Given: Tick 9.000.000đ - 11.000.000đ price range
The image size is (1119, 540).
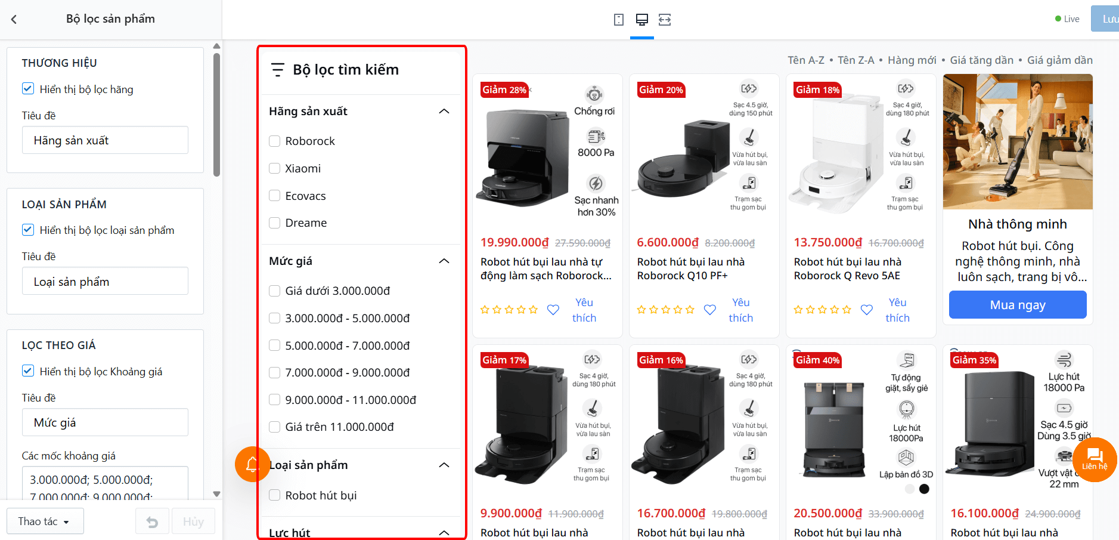Looking at the screenshot, I should tap(275, 400).
